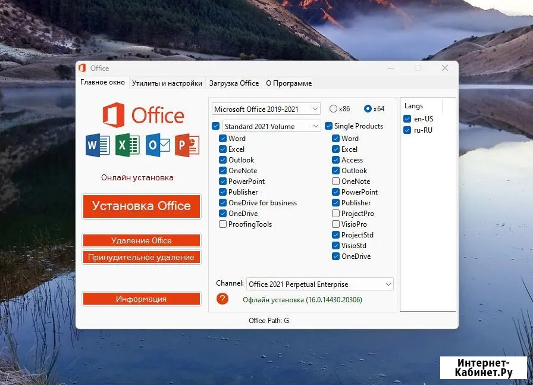Open the Microsoft Office 2019-2021 version dropdown
The width and height of the screenshot is (533, 385).
(x=266, y=109)
